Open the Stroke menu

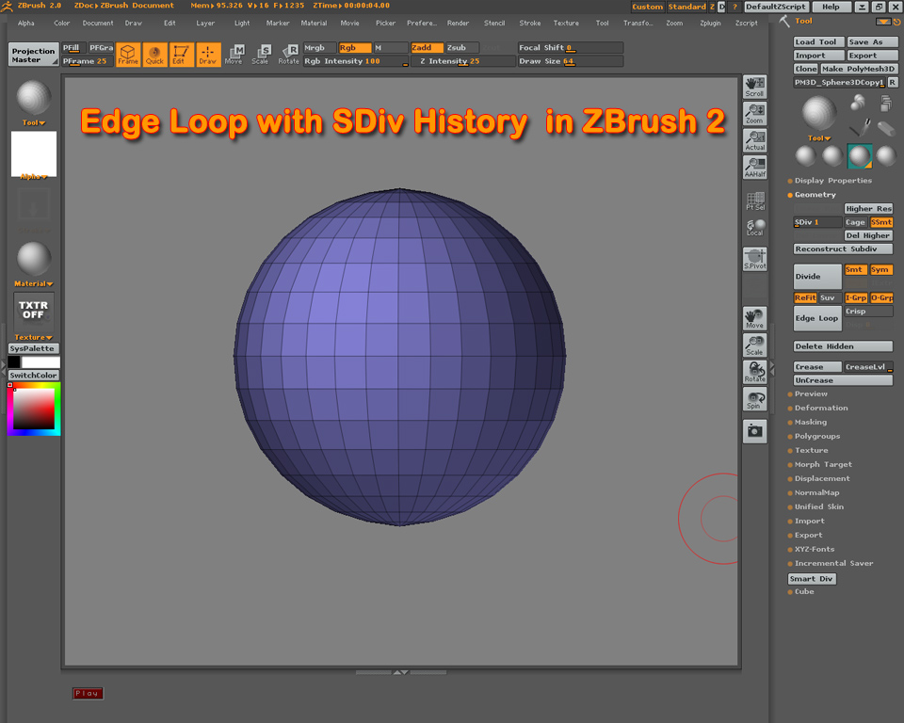[529, 24]
